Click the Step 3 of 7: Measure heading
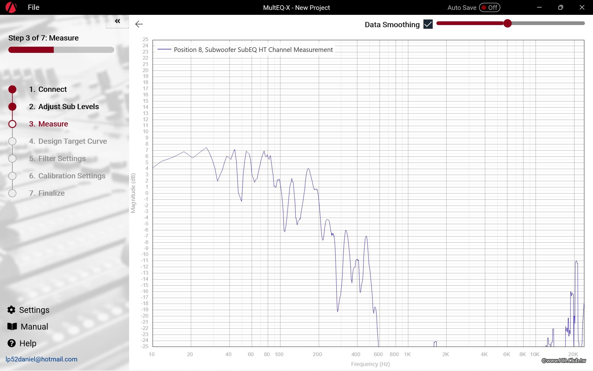 pos(44,38)
